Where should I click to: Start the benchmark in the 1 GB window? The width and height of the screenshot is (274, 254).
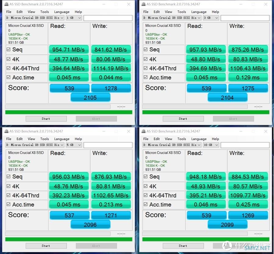[x=46, y=119]
